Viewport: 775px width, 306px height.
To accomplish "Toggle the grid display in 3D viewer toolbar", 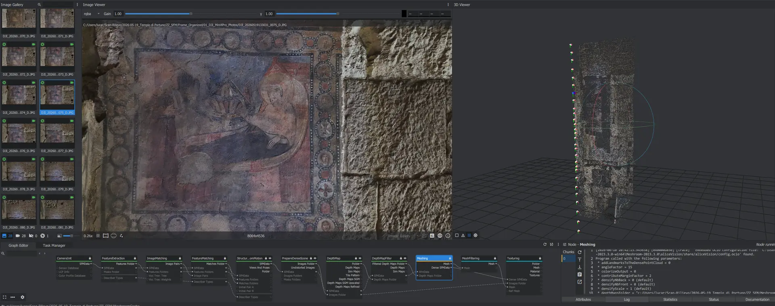I will (469, 235).
